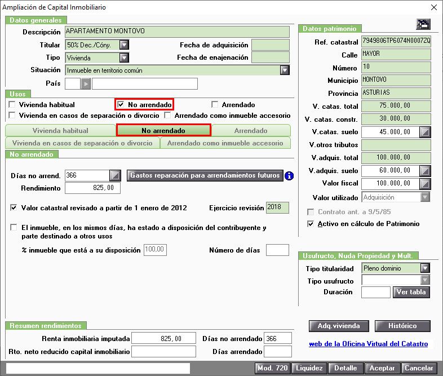
Task: Click the Descripción field
Action: click(x=177, y=32)
